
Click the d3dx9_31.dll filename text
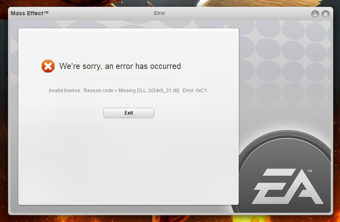point(164,91)
